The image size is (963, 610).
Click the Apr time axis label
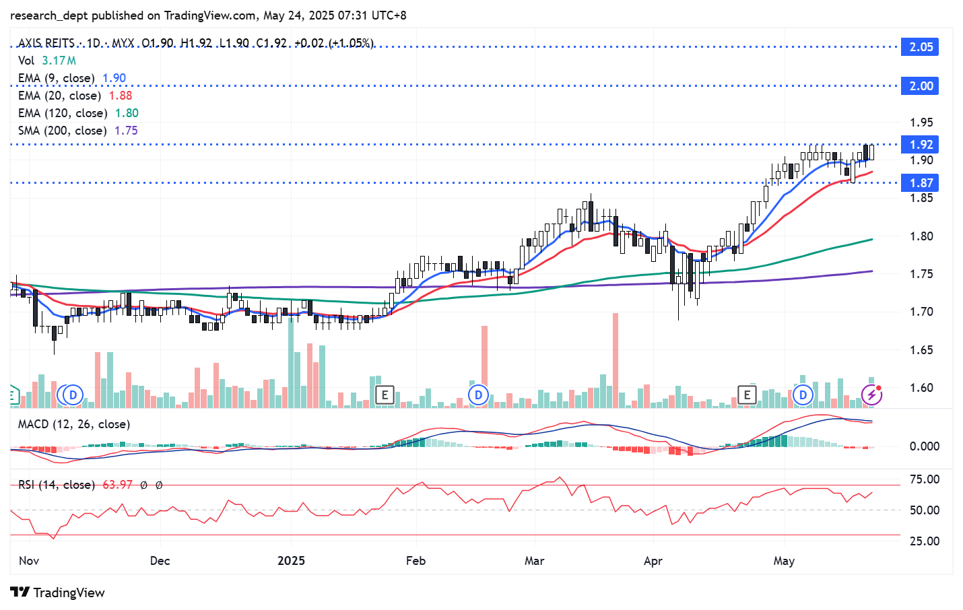[x=653, y=561]
